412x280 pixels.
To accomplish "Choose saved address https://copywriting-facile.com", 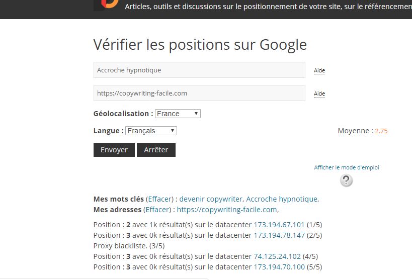I will (227, 210).
